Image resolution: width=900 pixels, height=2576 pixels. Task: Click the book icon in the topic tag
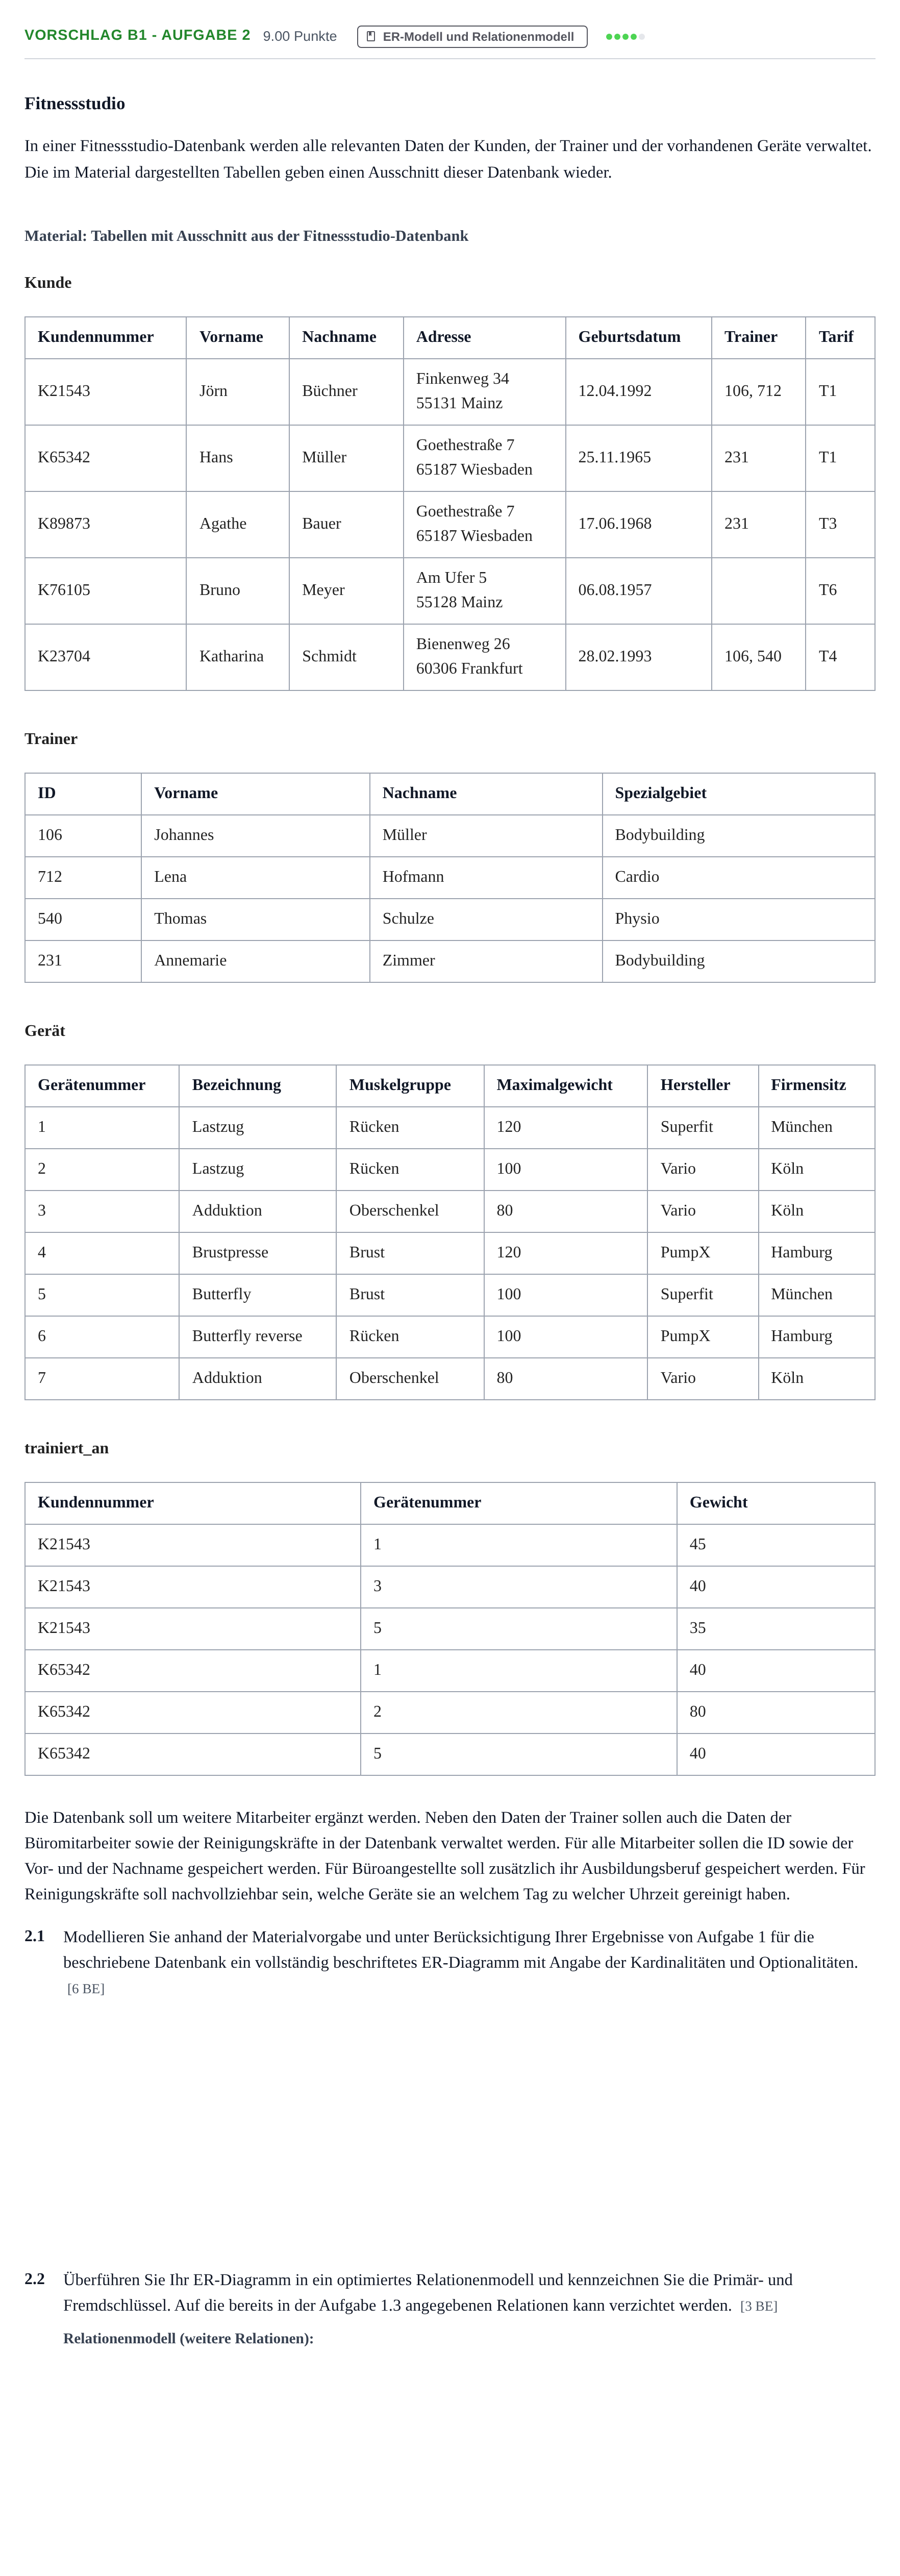pyautogui.click(x=371, y=36)
